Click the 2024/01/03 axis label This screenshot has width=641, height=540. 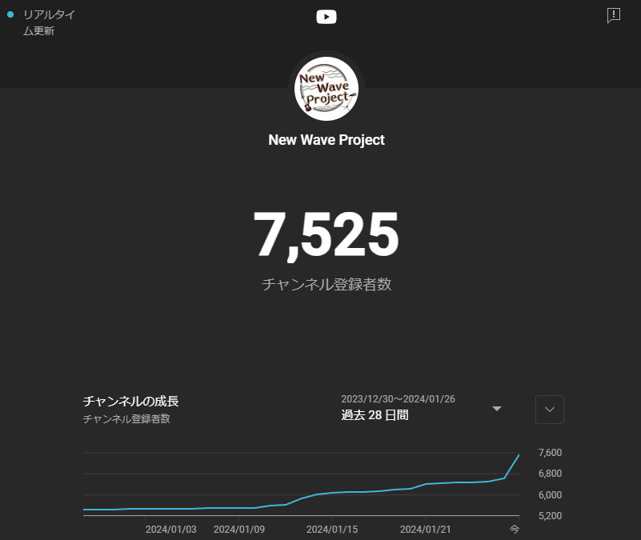click(x=171, y=529)
